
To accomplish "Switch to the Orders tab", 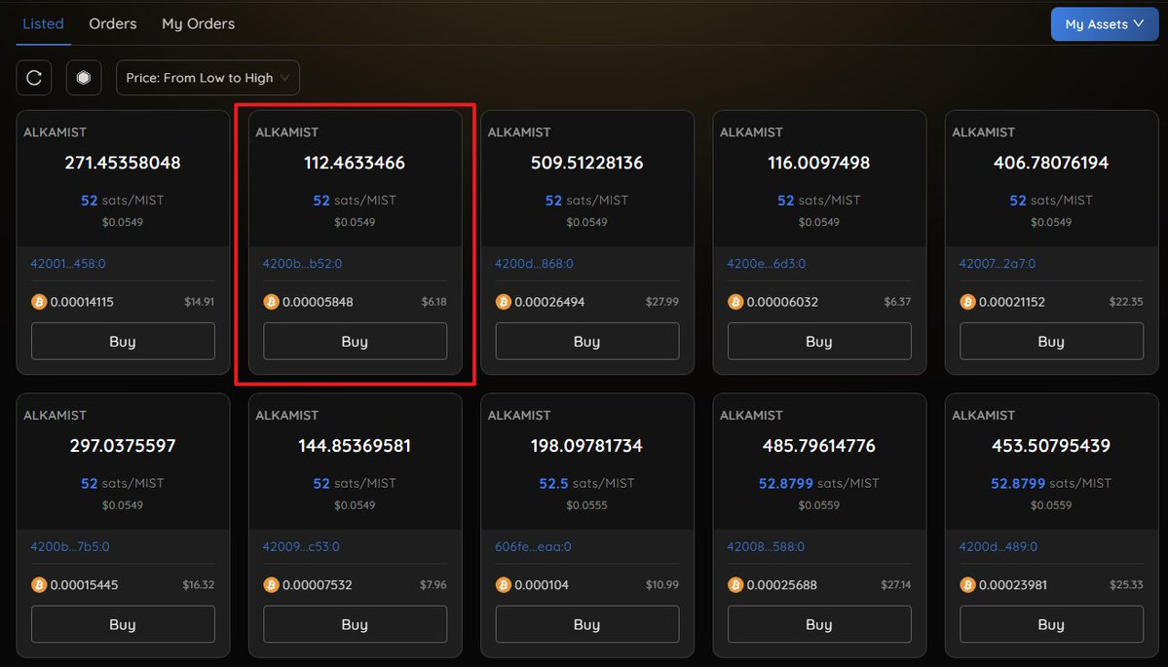I will (x=112, y=23).
